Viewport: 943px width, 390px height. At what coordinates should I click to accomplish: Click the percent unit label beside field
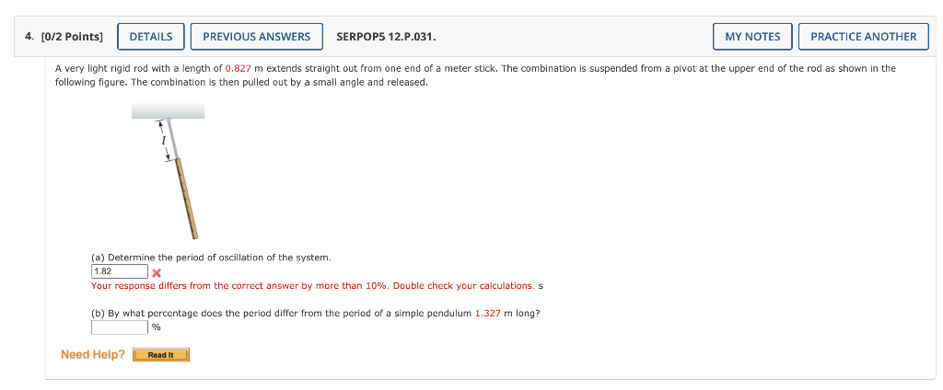click(157, 327)
